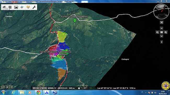Open Google Earth from taskbar
This screenshot has width=170, height=95.
point(55,92)
